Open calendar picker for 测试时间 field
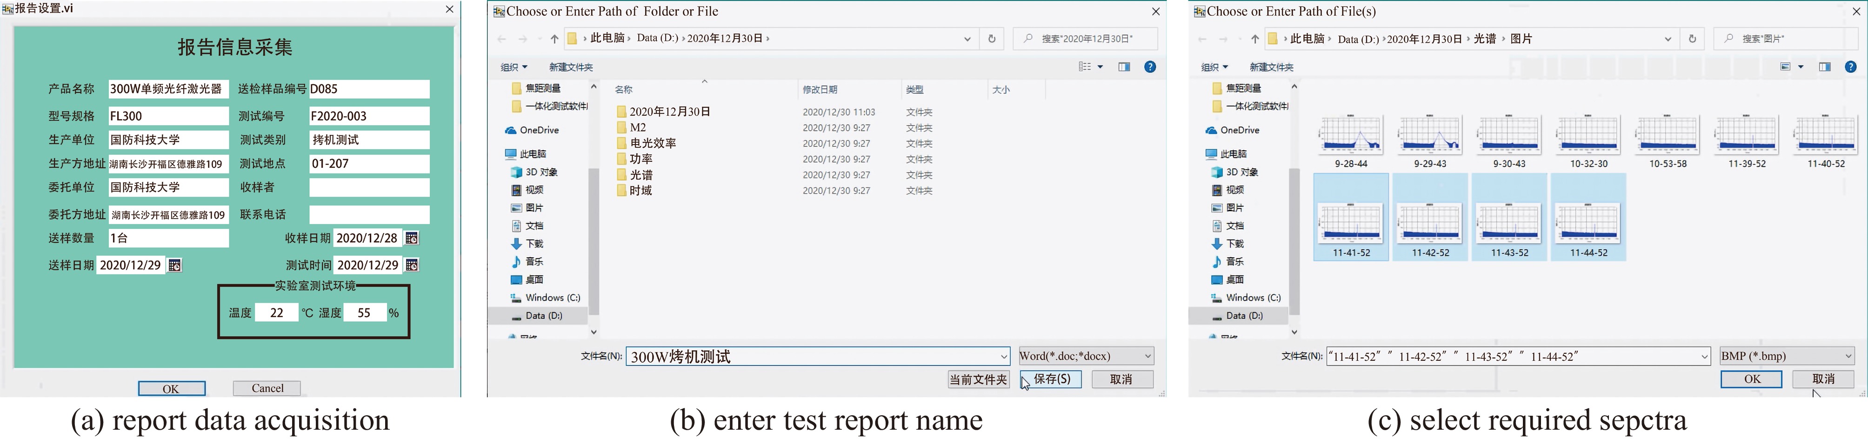This screenshot has width=1868, height=439. tap(411, 265)
